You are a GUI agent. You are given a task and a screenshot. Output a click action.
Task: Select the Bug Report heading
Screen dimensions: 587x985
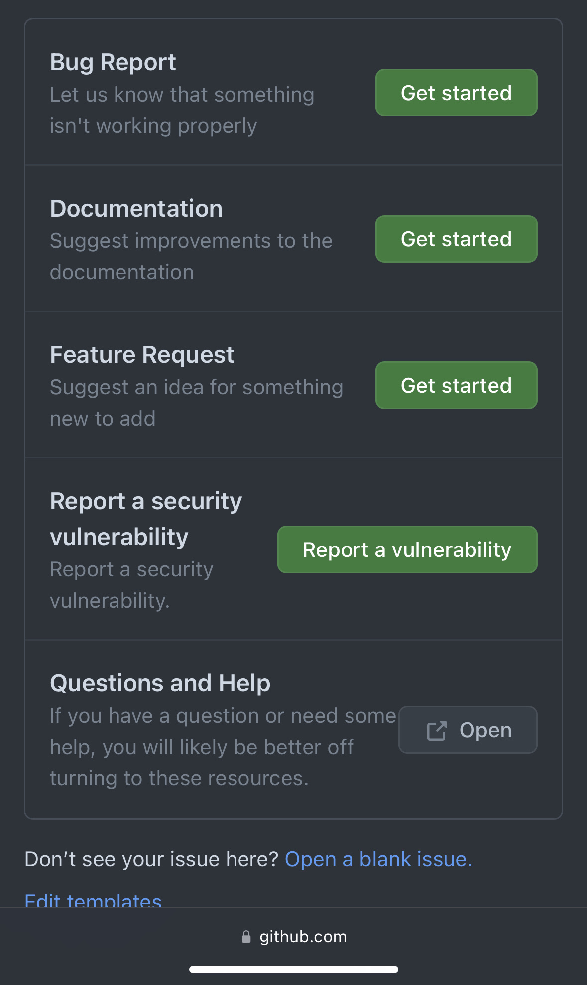pos(113,63)
